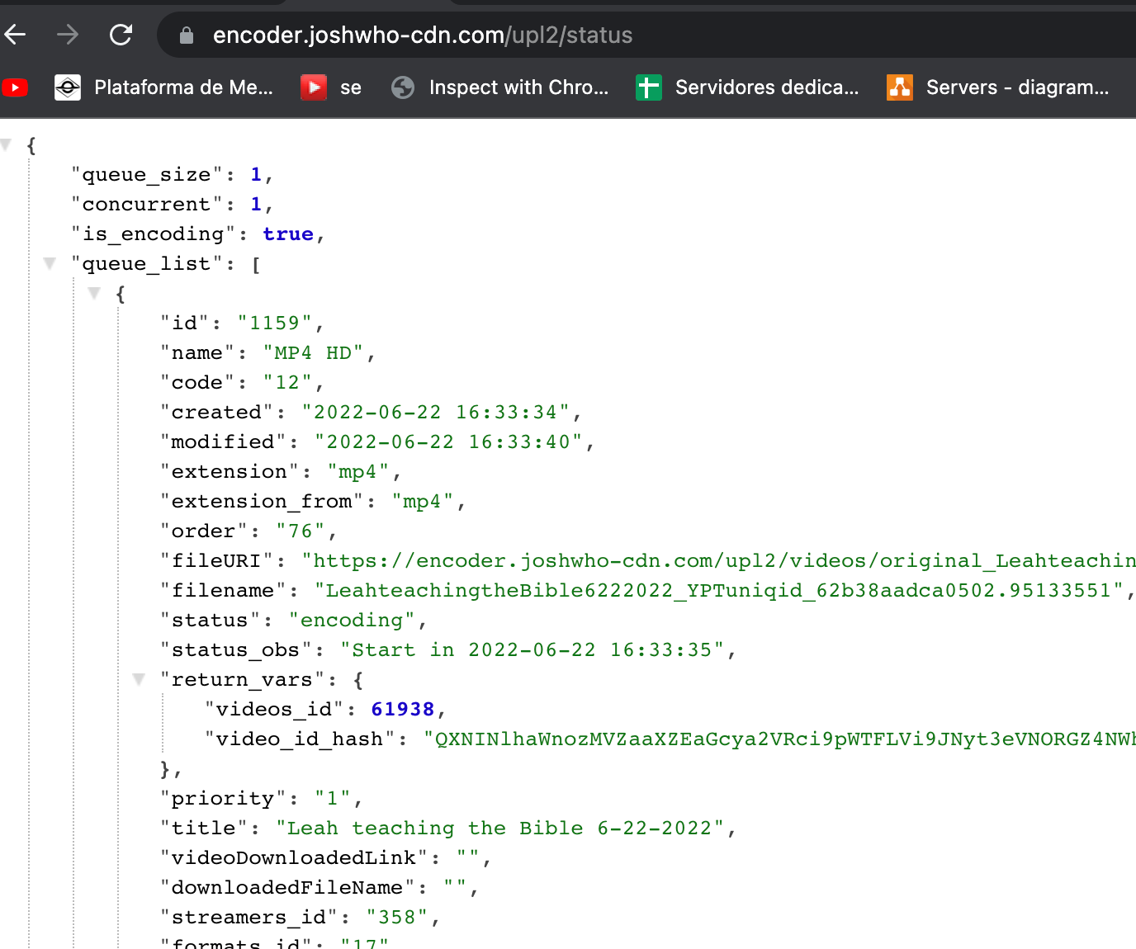
Task: Select the URL in the address bar
Action: 423,35
